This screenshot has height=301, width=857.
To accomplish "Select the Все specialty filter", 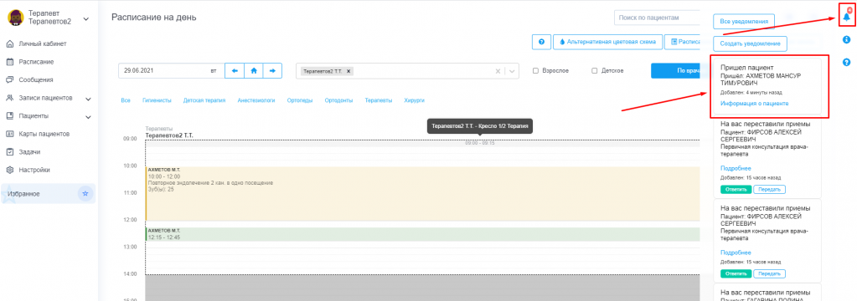I will coord(126,100).
